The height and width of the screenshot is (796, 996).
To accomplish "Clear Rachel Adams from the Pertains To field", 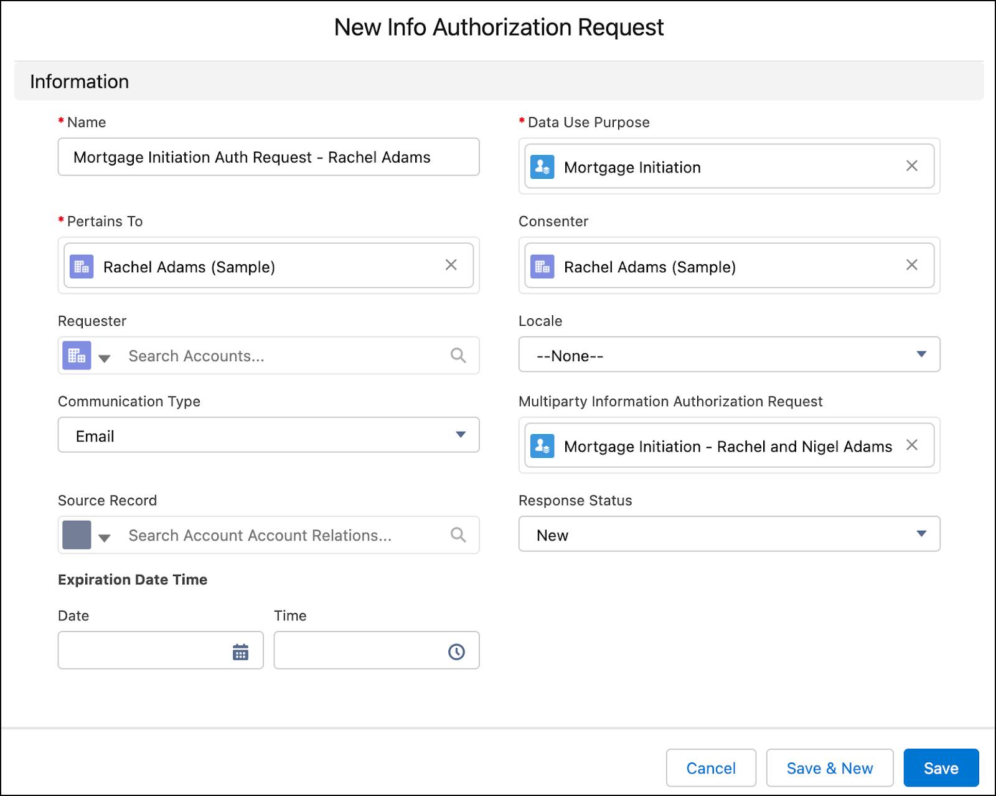I will tap(451, 265).
